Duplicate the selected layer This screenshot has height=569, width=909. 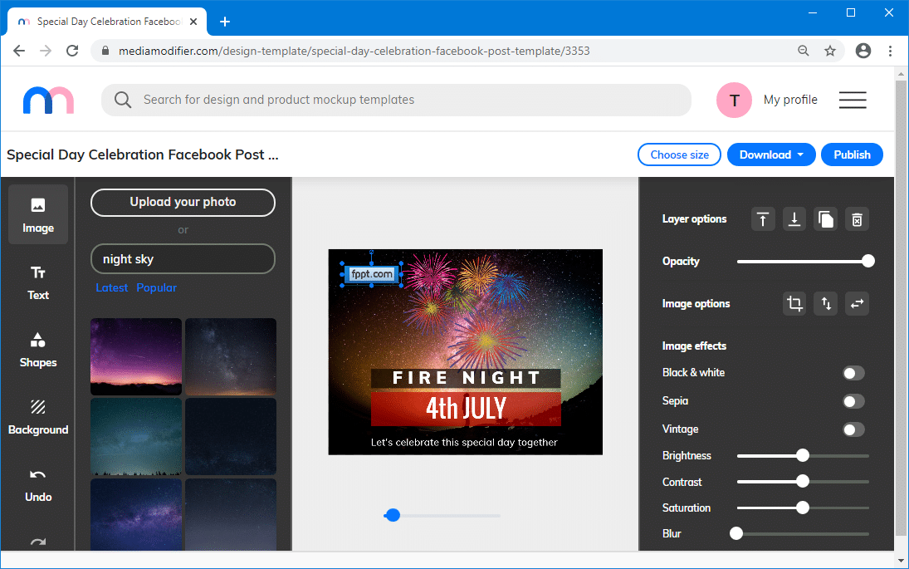(x=826, y=219)
